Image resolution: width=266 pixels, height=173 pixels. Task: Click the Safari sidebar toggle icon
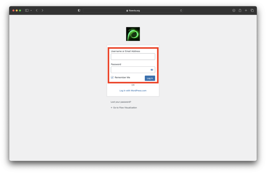point(27,10)
